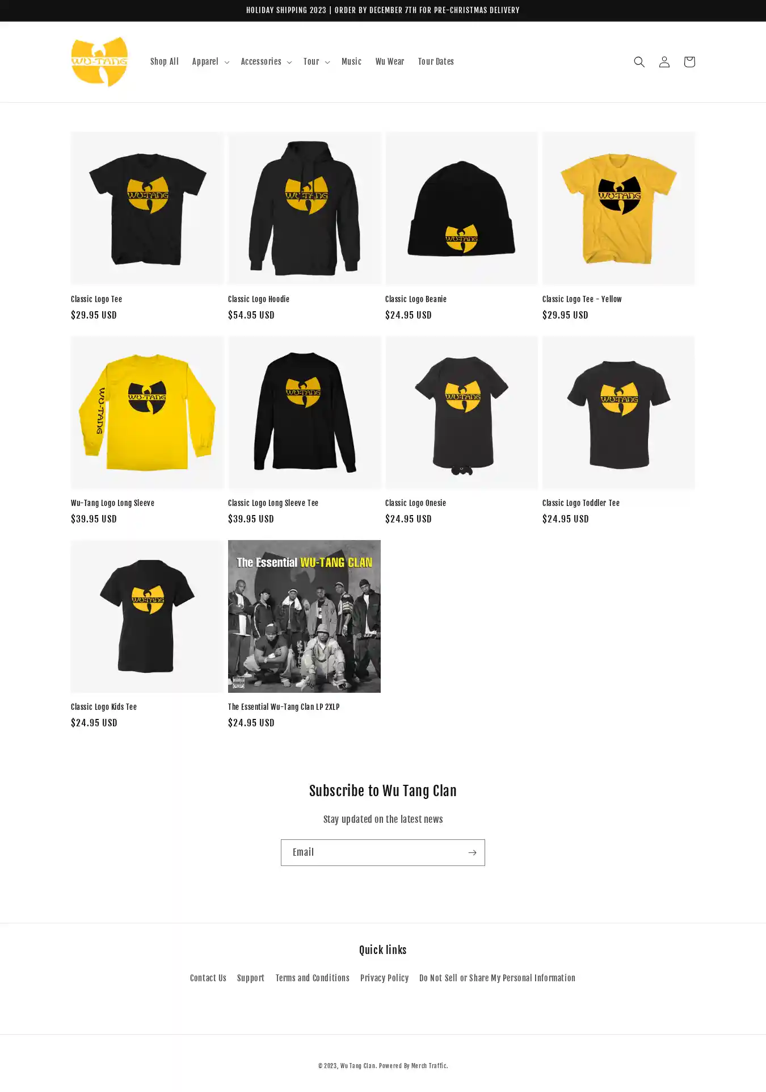Click the Terms and Conditions footer link
The width and height of the screenshot is (766, 1092).
click(x=313, y=978)
